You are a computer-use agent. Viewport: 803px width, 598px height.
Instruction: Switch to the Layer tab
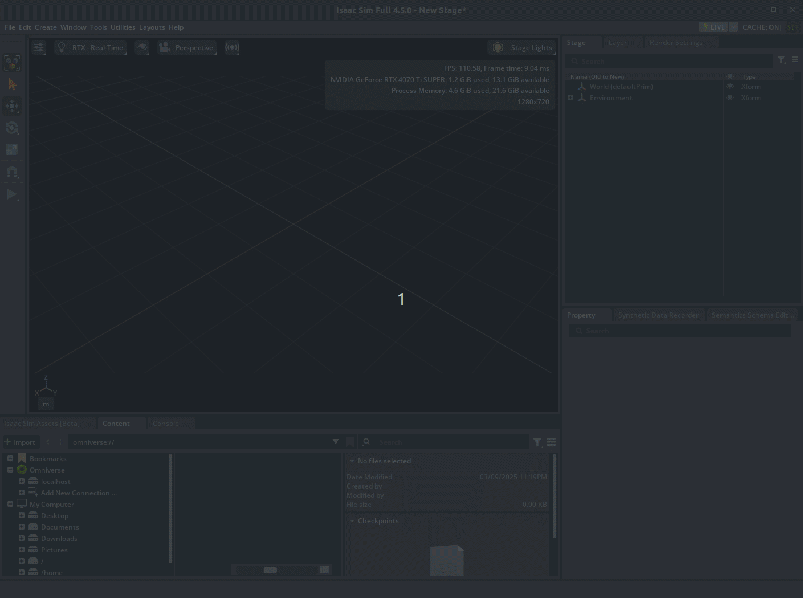point(618,43)
